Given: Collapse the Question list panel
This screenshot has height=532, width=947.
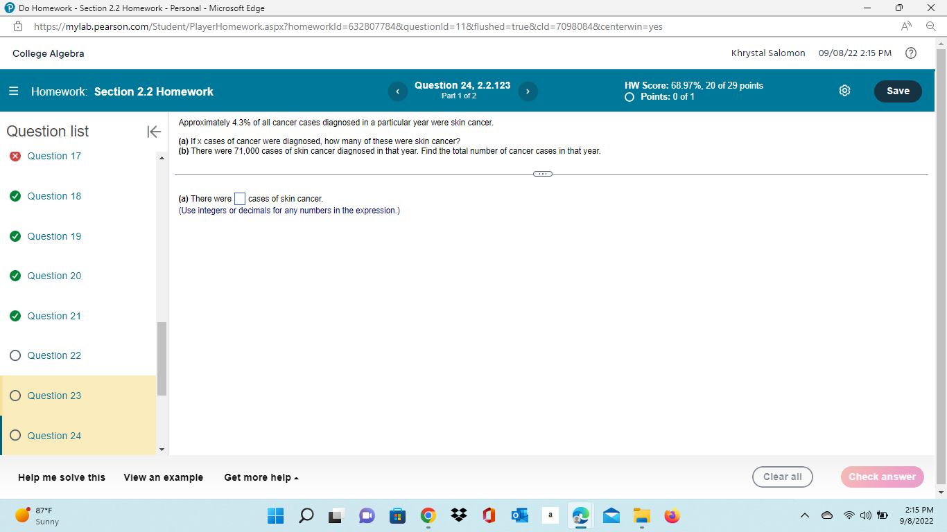Looking at the screenshot, I should pyautogui.click(x=153, y=132).
